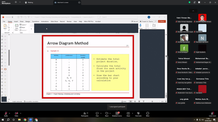Open Host tools shield icon
218x122 pixels.
tap(138, 114)
